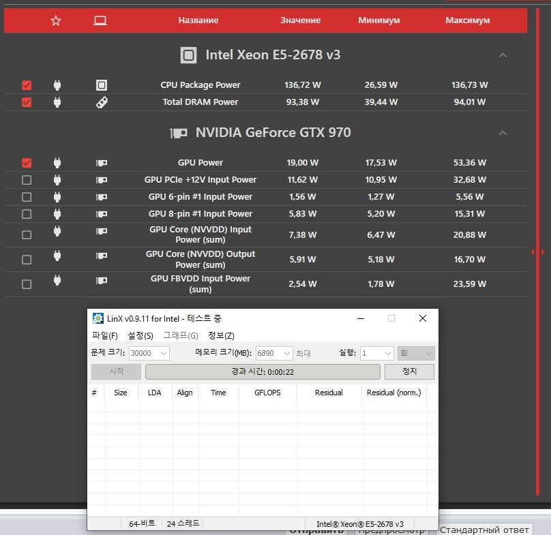Click the graphics card icon beside NVIDIA GeForce heading

tap(179, 133)
